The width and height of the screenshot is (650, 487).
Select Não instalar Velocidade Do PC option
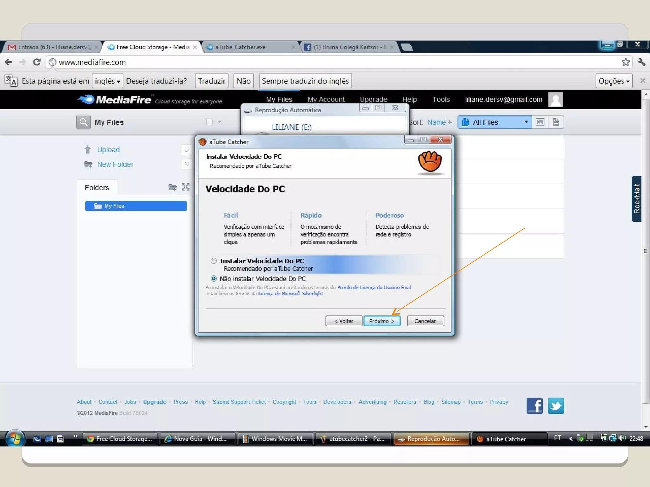[x=214, y=279]
